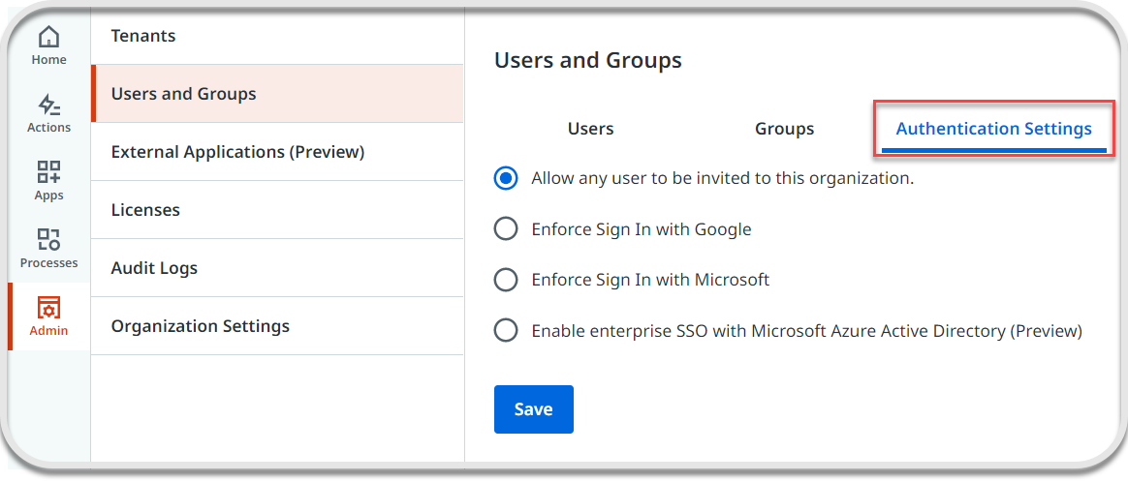The height and width of the screenshot is (482, 1128).
Task: Enable Enforce Sign In with Google
Action: 506,229
